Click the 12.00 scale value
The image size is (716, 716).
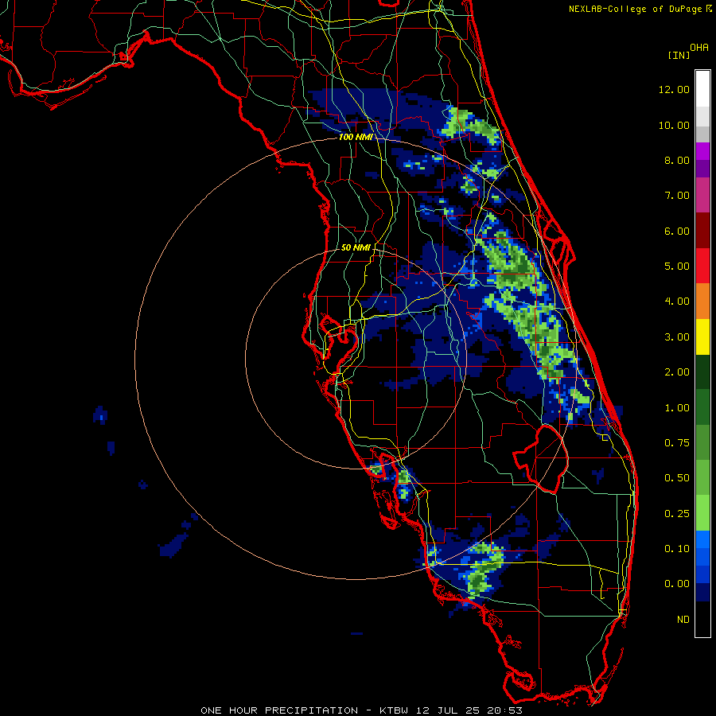[x=674, y=89]
